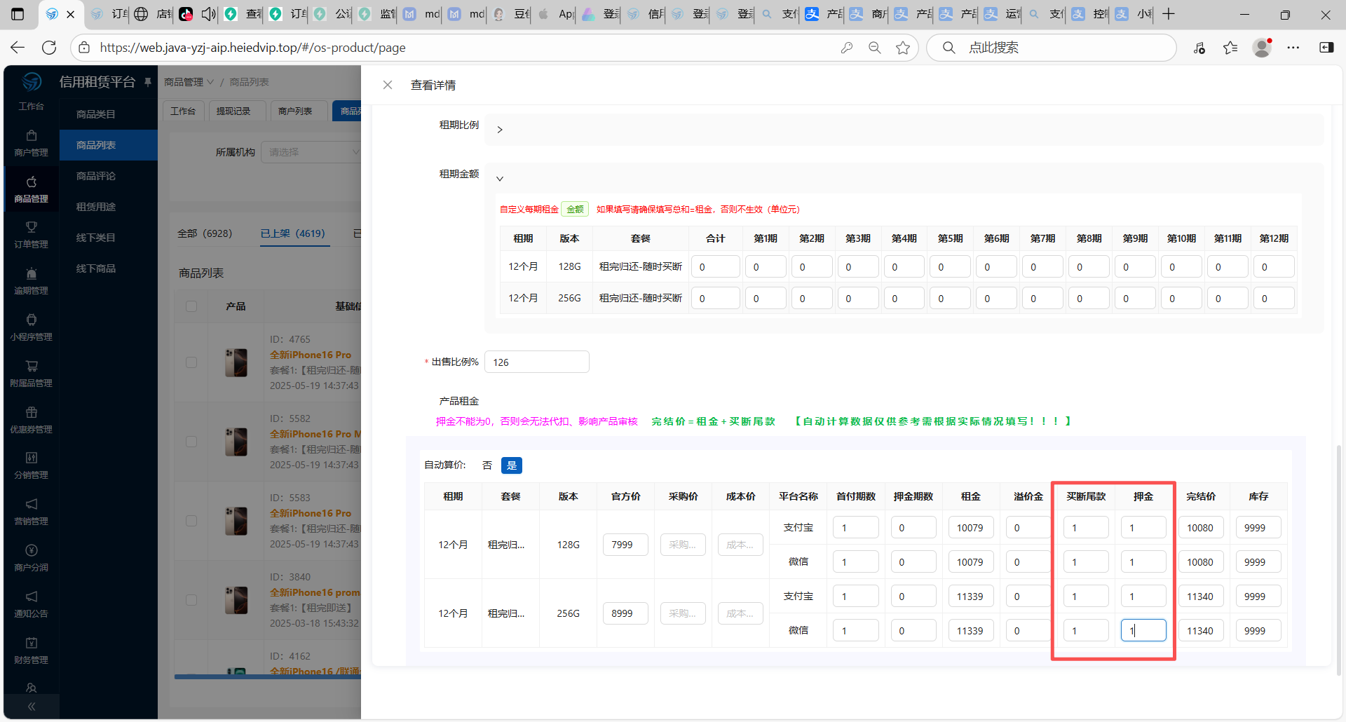Open the saved passwords key icon
The height and width of the screenshot is (722, 1346).
847,48
